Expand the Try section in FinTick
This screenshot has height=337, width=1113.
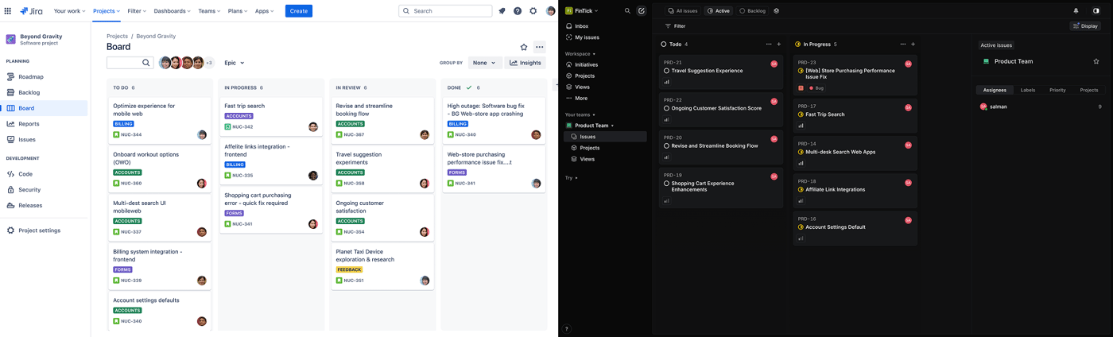point(572,178)
